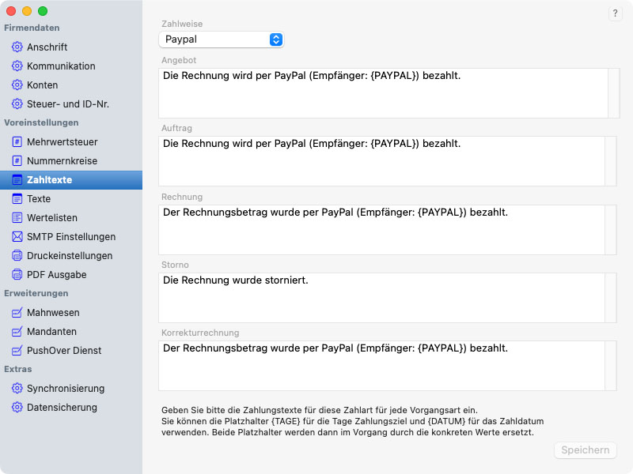The image size is (633, 474).
Task: Click the Korrekturrechnung field scrollbar
Action: point(610,366)
